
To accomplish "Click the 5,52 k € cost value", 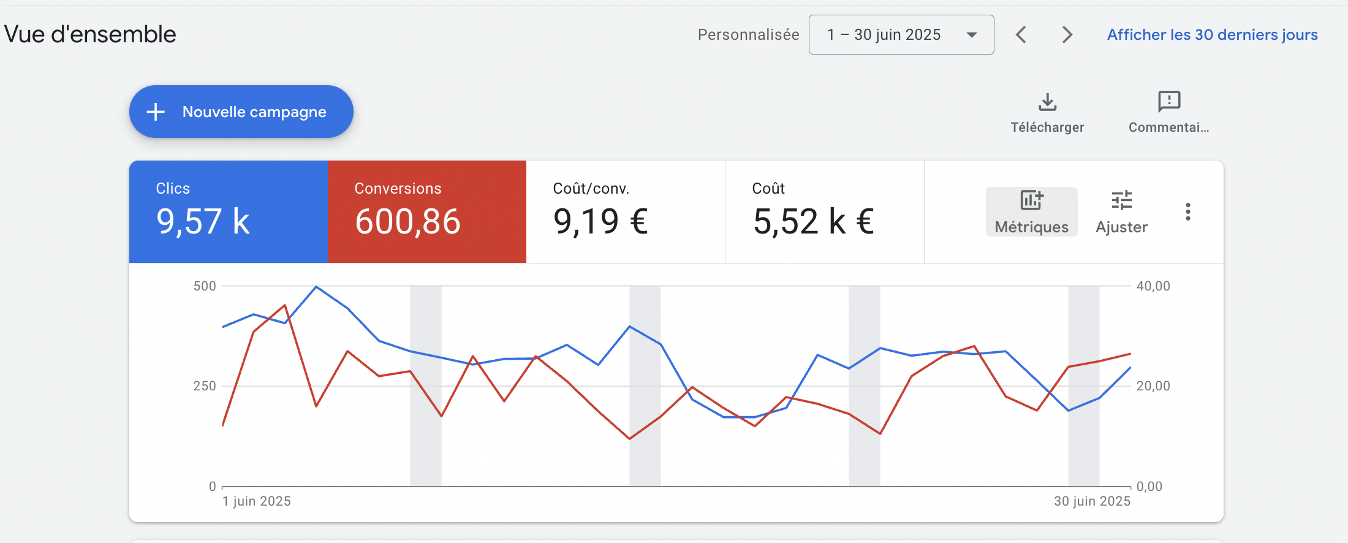I will (813, 222).
